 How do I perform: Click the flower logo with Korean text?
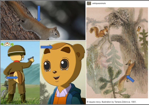[7, 44]
